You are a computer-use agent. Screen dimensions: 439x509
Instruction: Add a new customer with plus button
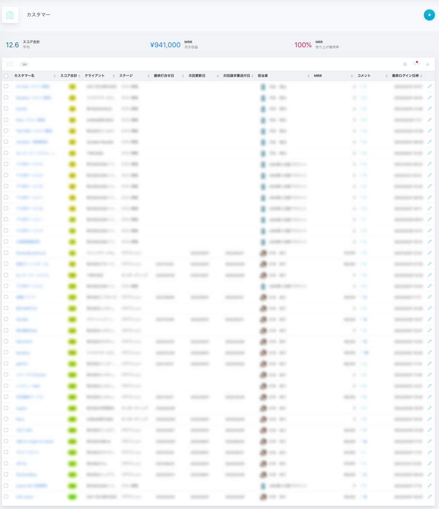tap(429, 15)
